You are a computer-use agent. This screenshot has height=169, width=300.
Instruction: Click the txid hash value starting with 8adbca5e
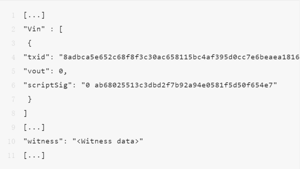click(x=180, y=57)
